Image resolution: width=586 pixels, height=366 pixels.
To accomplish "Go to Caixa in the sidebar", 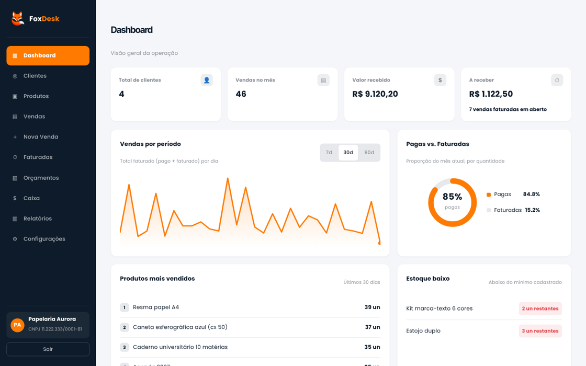I will (x=48, y=198).
